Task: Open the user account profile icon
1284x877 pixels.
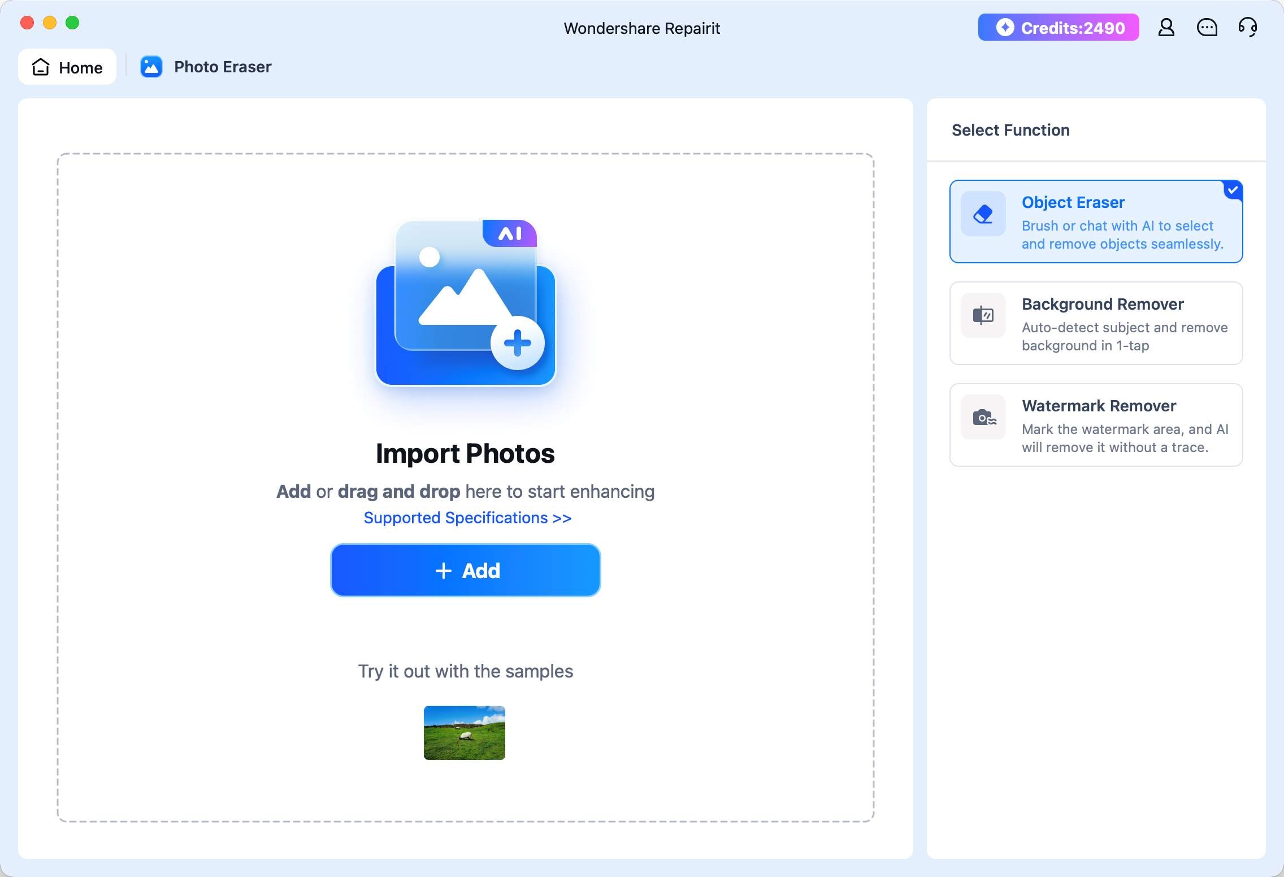Action: click(1166, 27)
